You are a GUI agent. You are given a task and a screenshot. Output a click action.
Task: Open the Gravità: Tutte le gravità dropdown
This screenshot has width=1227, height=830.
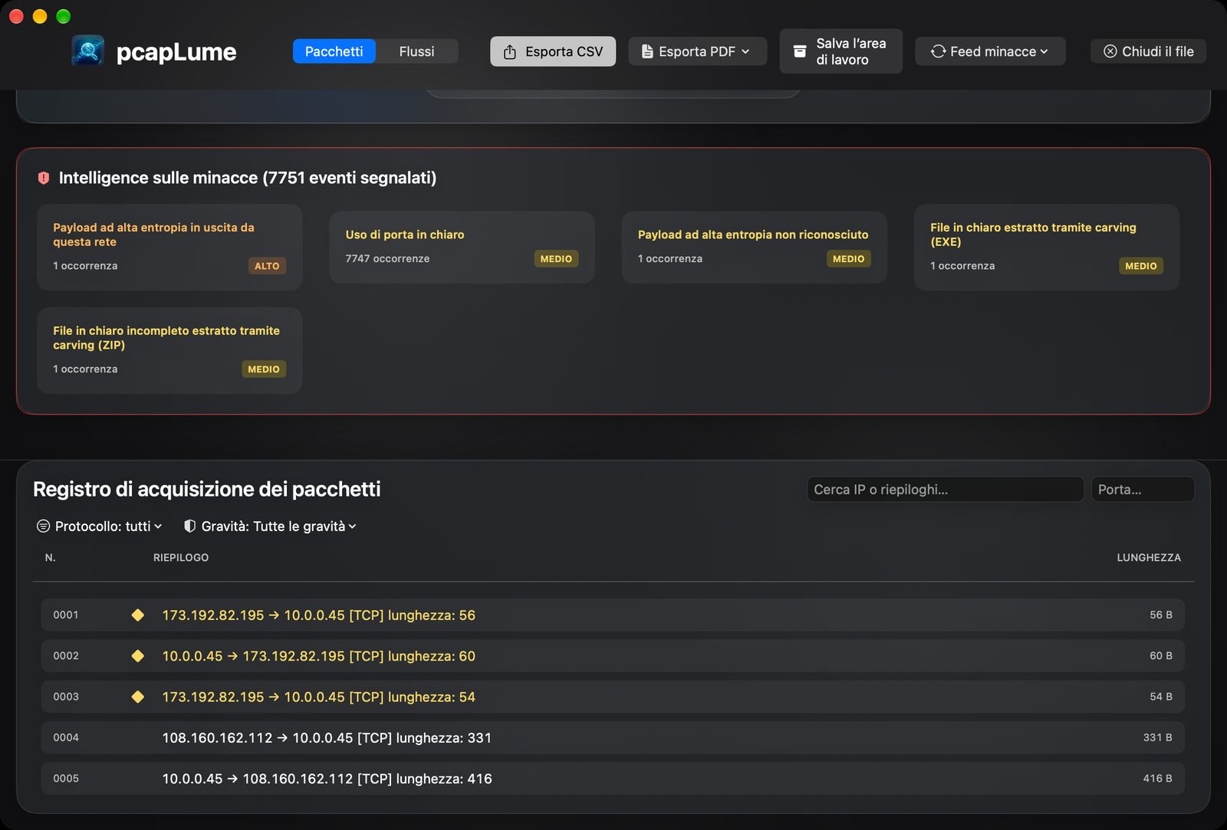point(270,527)
